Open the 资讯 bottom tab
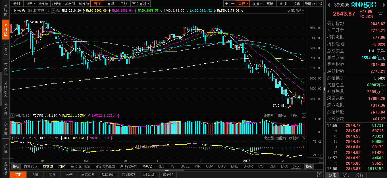The height and width of the screenshot is (178, 387). [x=52, y=175]
